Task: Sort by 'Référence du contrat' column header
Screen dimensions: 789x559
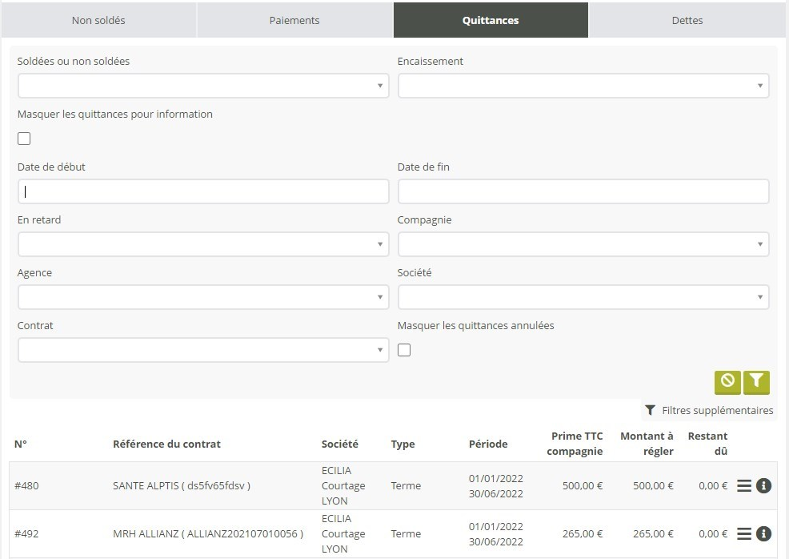Action: click(166, 444)
